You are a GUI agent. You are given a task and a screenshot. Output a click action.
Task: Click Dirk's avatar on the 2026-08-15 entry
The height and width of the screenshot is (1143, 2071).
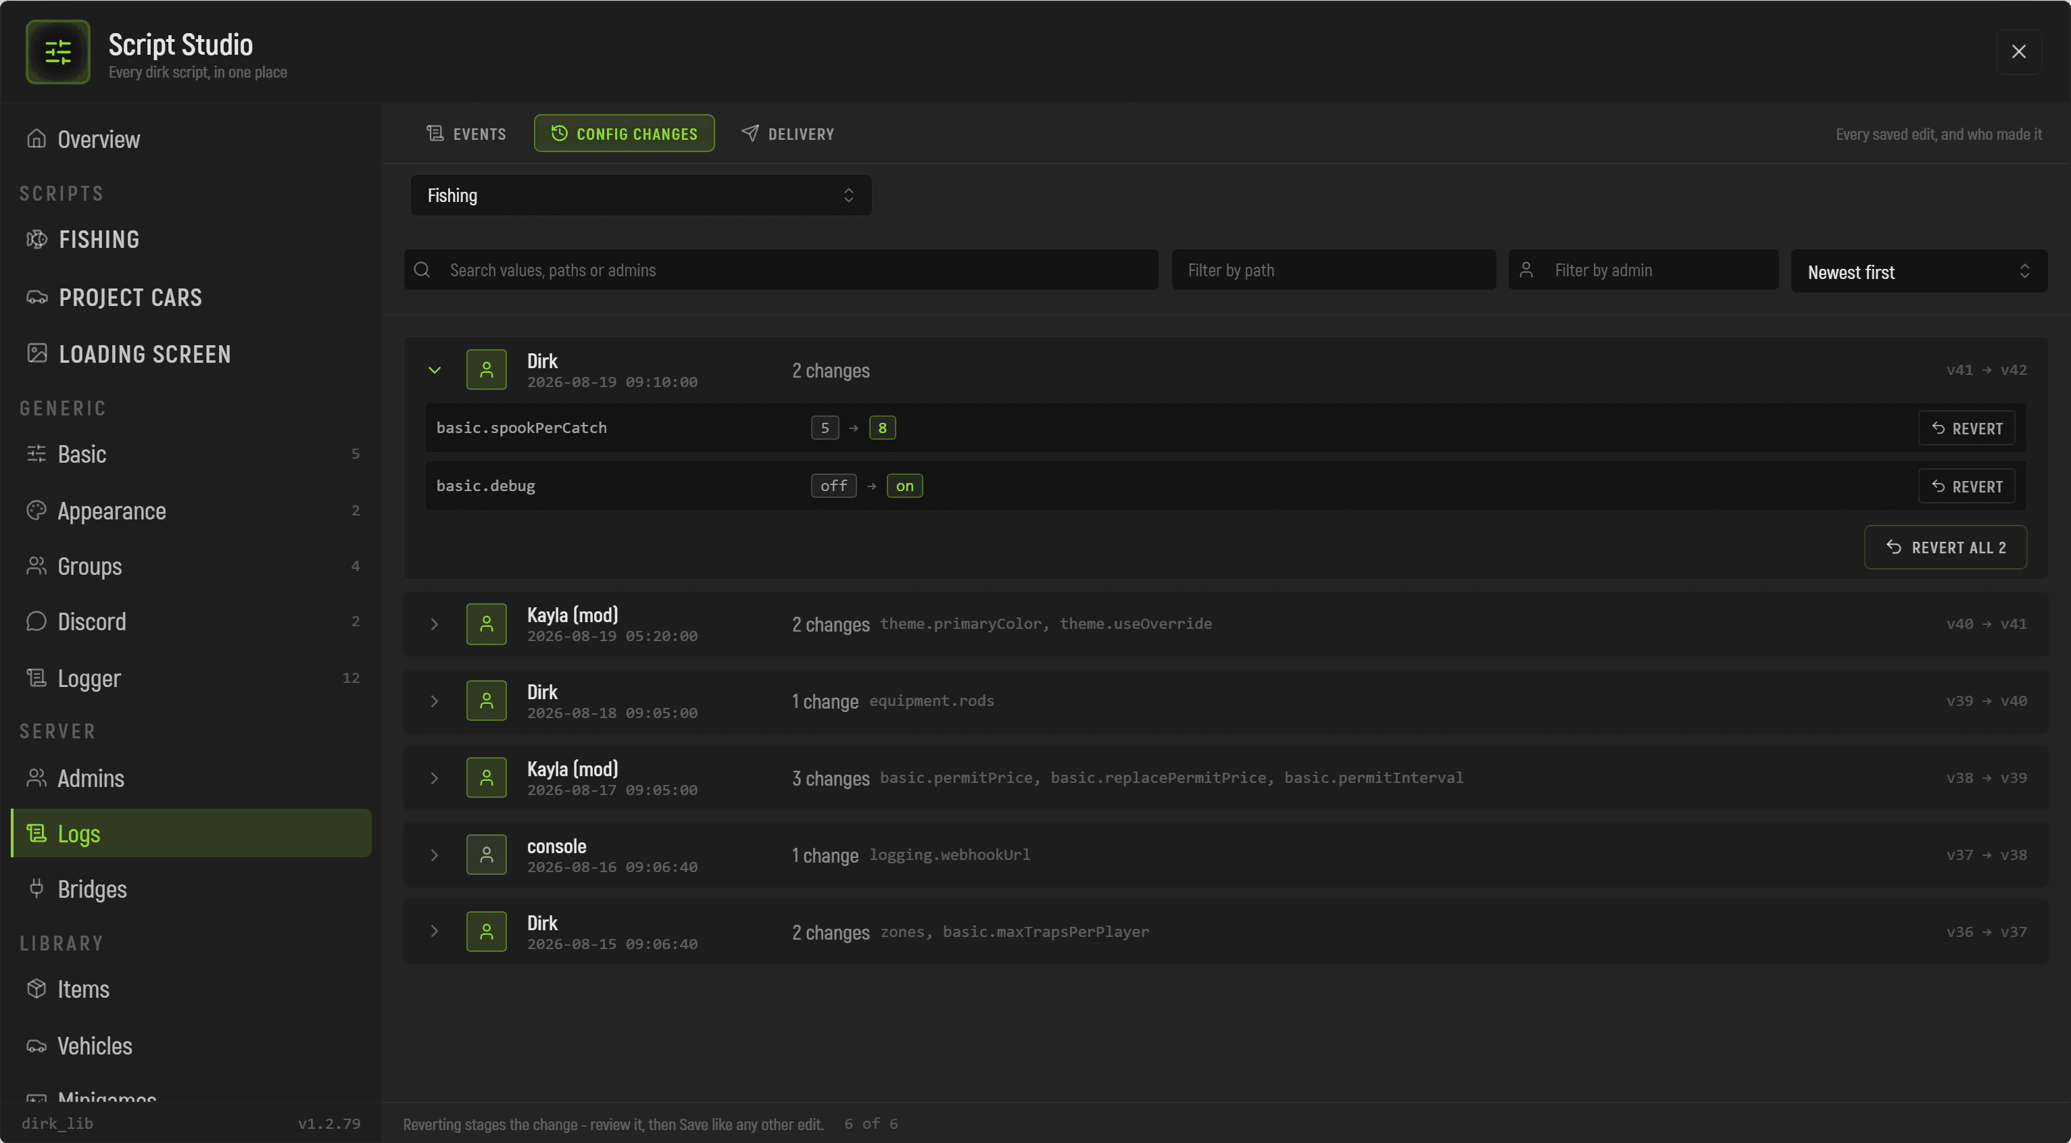[487, 932]
